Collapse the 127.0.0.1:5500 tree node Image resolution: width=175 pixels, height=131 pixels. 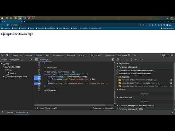pos(4,67)
